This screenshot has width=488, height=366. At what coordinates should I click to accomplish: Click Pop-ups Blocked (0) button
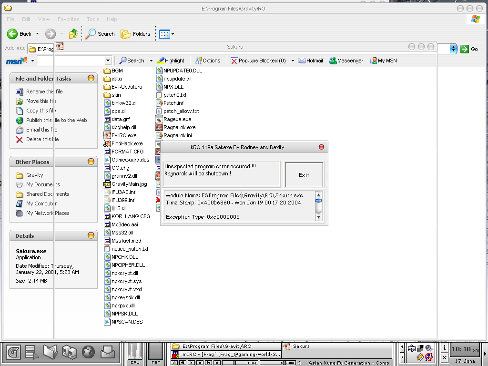(x=258, y=61)
